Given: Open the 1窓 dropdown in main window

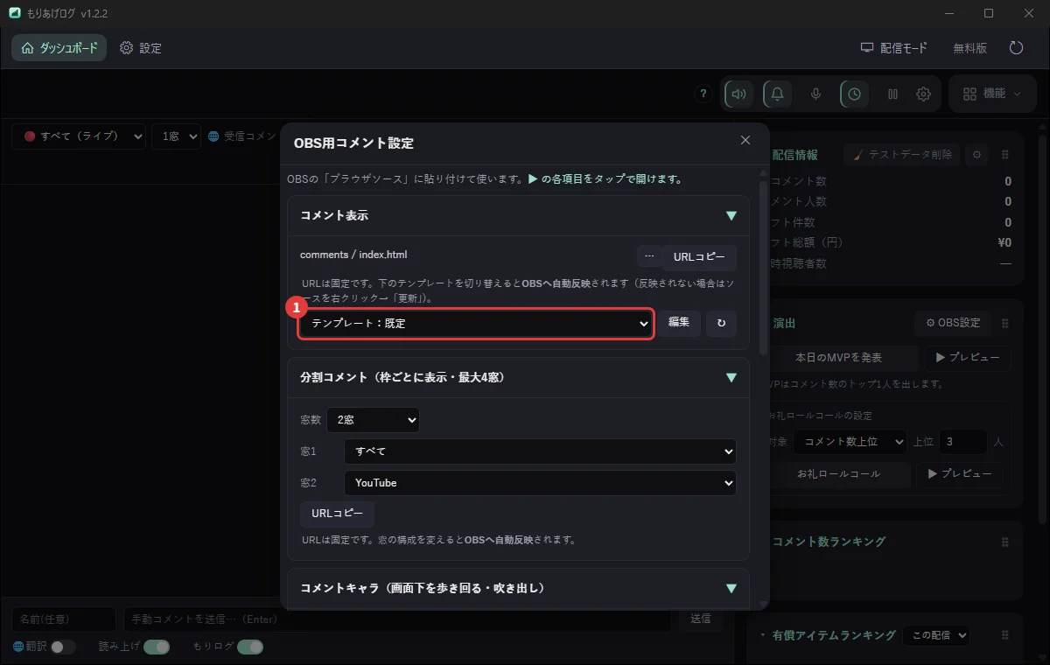Looking at the screenshot, I should (176, 136).
